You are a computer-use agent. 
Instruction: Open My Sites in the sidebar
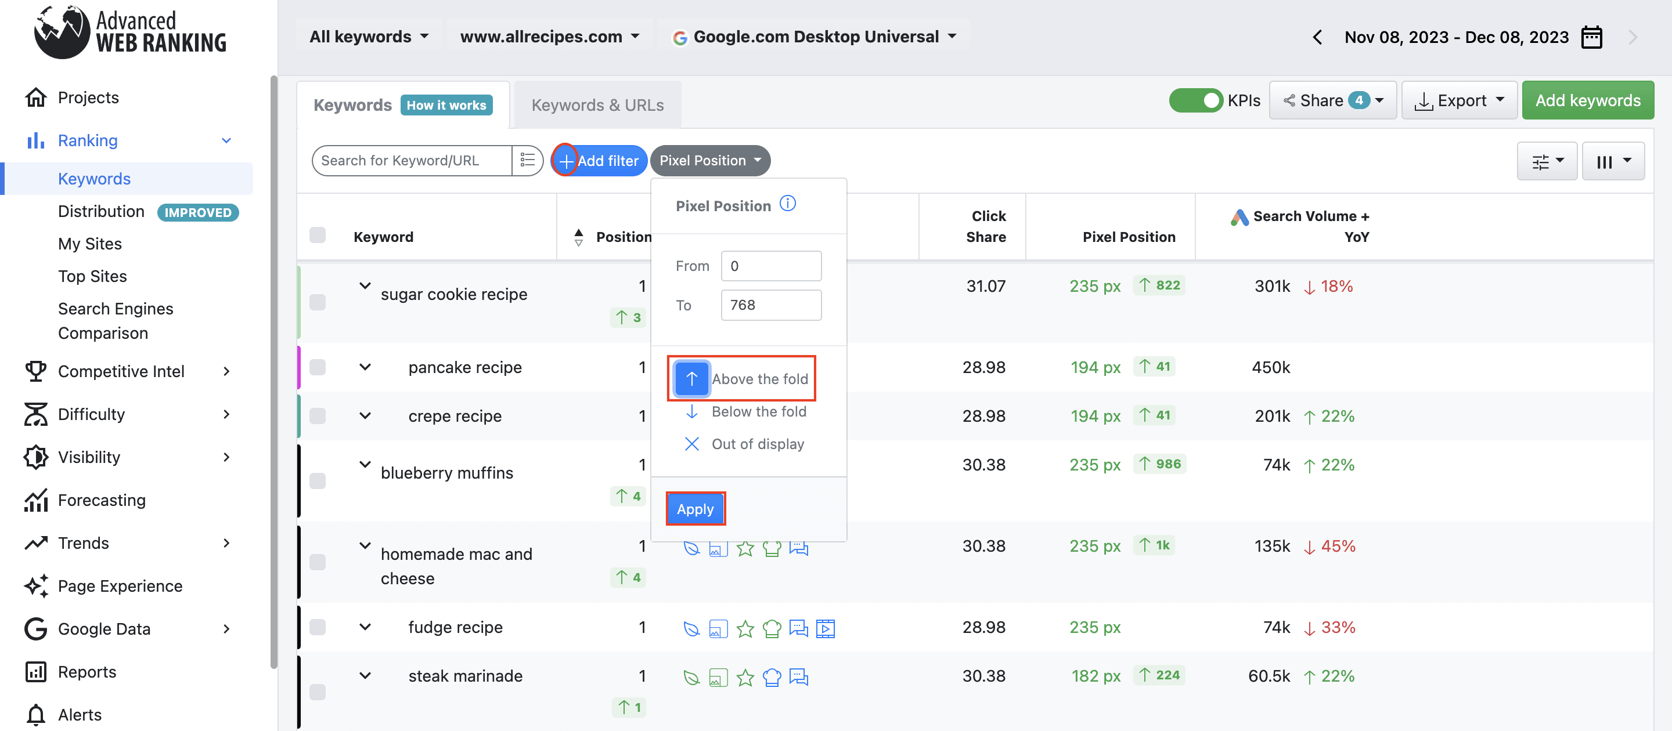pos(89,244)
